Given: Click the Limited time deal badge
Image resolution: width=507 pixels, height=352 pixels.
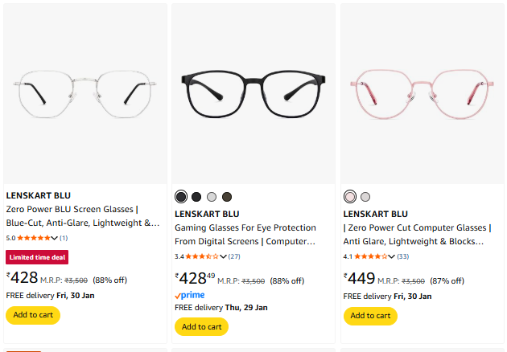Looking at the screenshot, I should (37, 257).
